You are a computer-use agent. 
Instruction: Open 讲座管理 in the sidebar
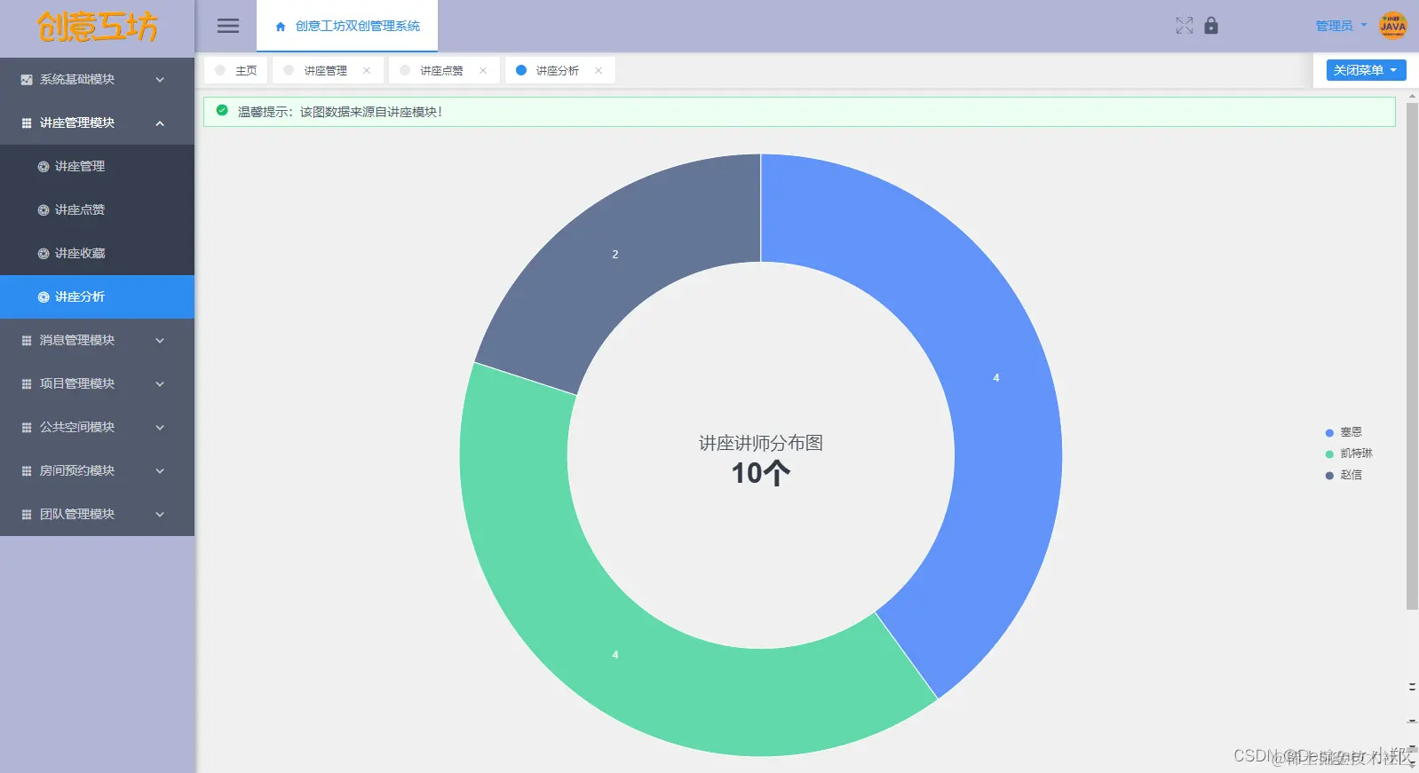coord(97,166)
